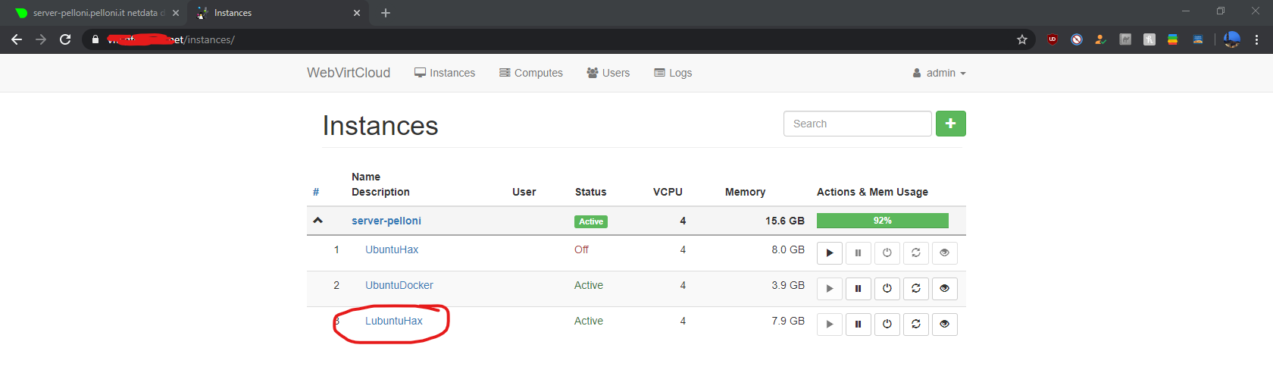Go to Instances in the navbar
This screenshot has width=1273, height=392.
click(x=445, y=73)
